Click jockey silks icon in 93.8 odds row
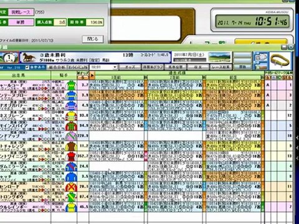The width and height of the screenshot is (299, 224). point(71,116)
